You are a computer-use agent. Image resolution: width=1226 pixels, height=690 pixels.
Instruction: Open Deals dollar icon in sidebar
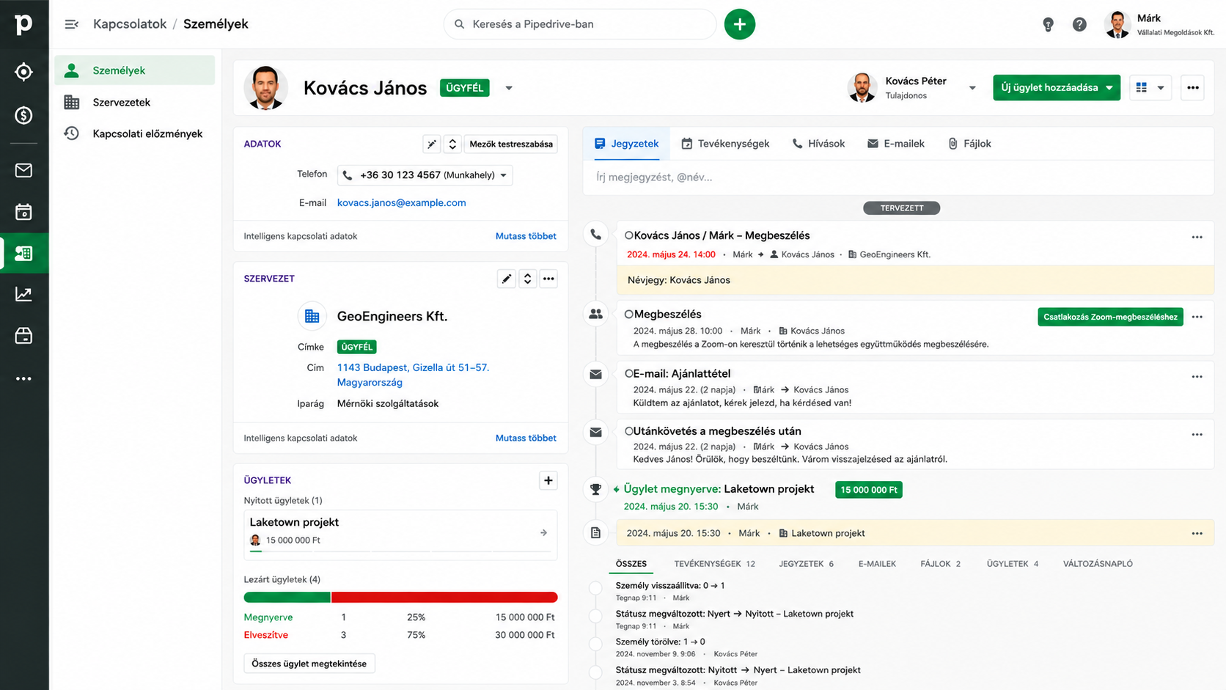23,115
